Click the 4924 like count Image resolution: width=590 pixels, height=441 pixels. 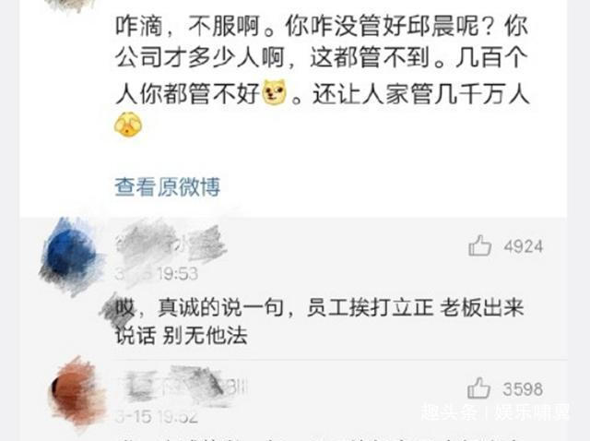(524, 246)
